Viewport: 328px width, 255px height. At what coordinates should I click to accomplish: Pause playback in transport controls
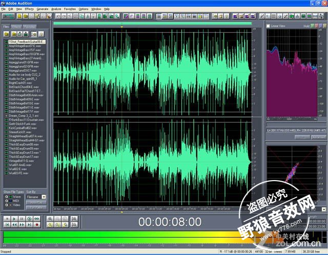pyautogui.click(x=22, y=219)
